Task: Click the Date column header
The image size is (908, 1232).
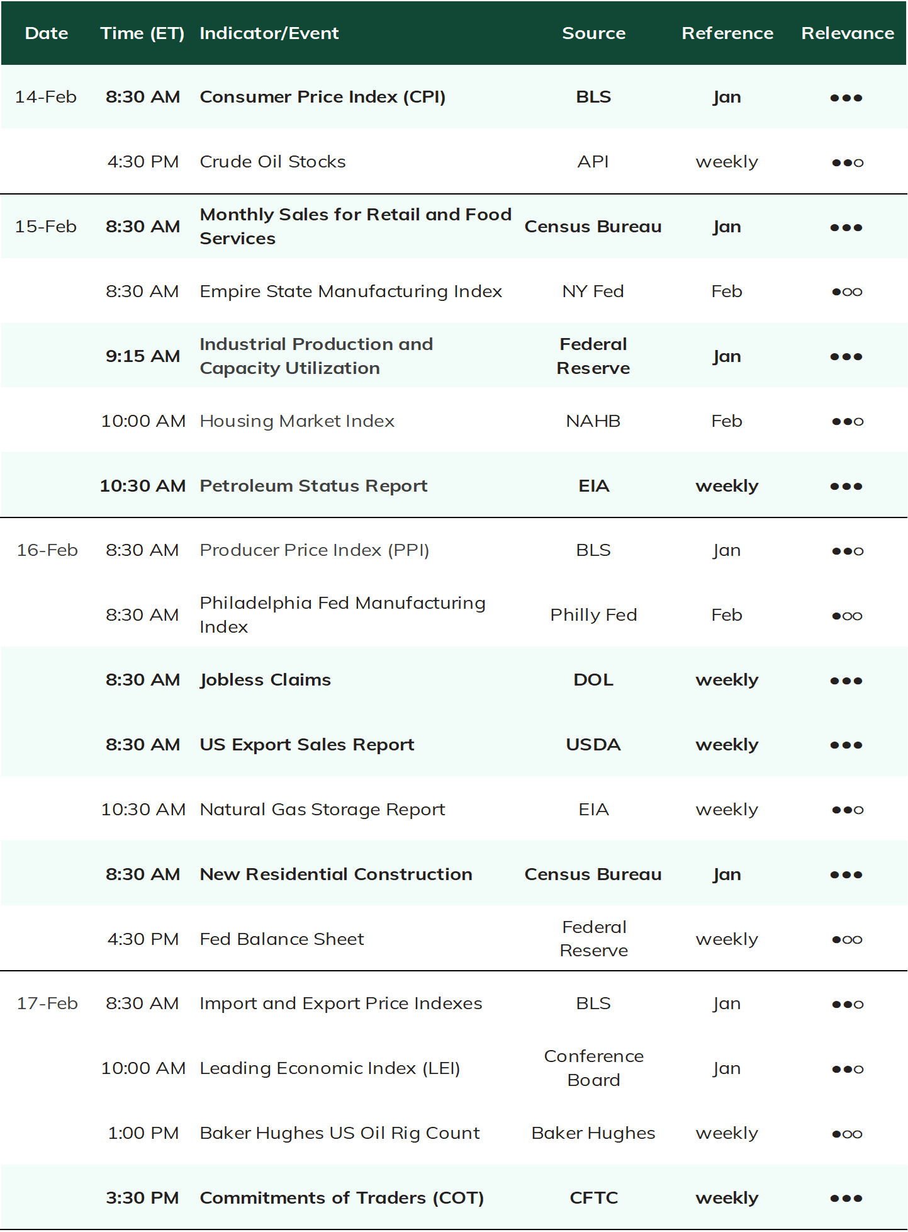Action: (x=47, y=33)
